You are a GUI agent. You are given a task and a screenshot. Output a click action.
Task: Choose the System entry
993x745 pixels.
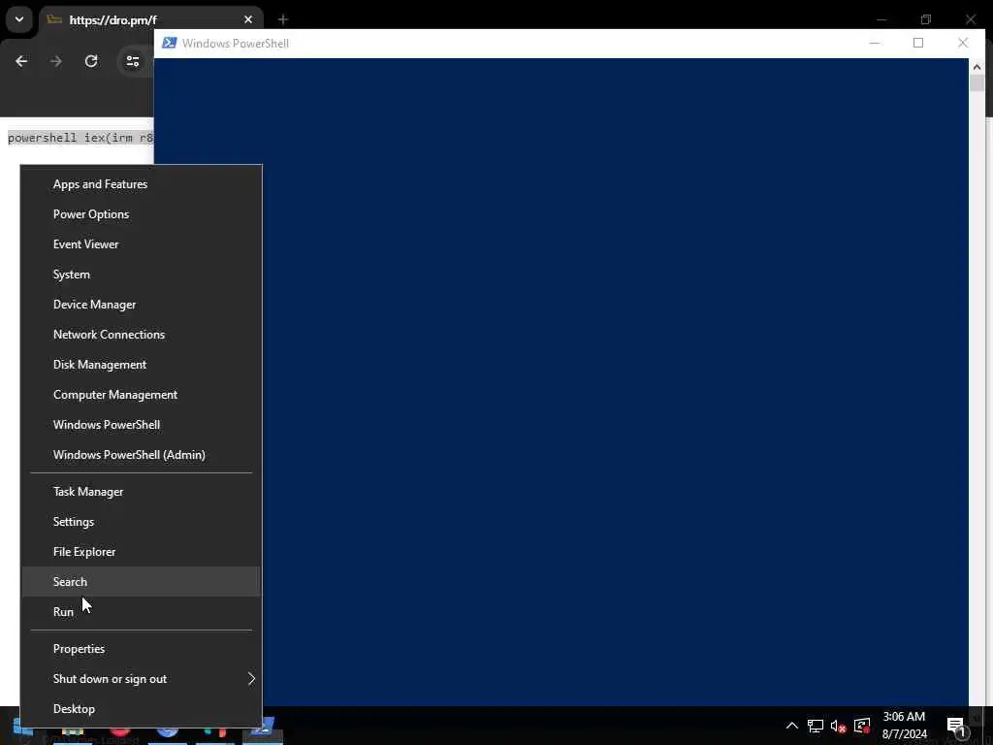(x=142, y=275)
